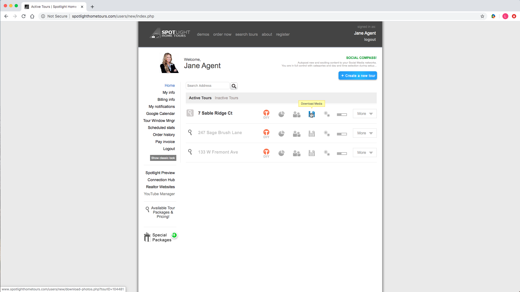Expand More dropdown for 247 Sage Brush Lane
The width and height of the screenshot is (520, 292).
pyautogui.click(x=365, y=133)
